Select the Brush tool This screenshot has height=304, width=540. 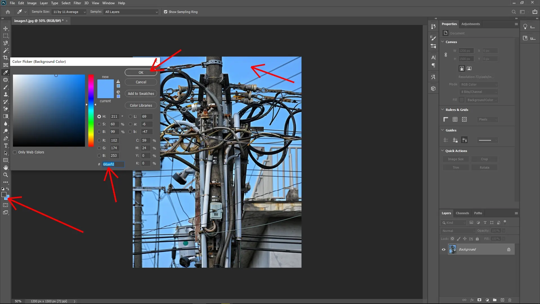click(6, 87)
